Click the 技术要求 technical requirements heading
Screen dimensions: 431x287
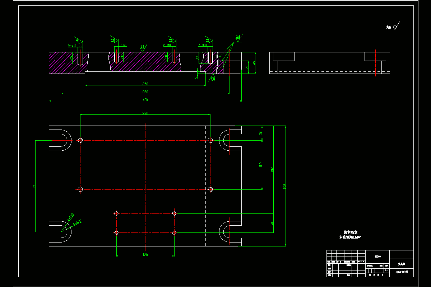(x=350, y=232)
